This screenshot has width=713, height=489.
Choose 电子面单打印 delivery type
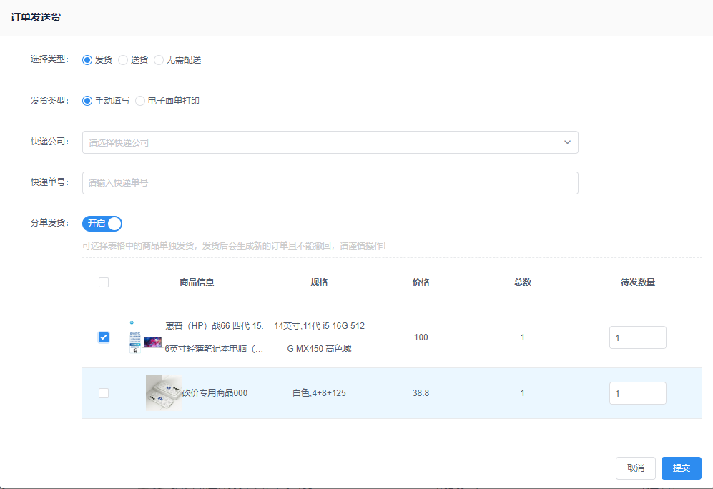point(140,101)
